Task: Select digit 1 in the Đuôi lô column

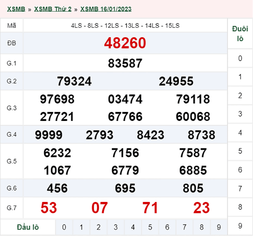Action: point(240,77)
